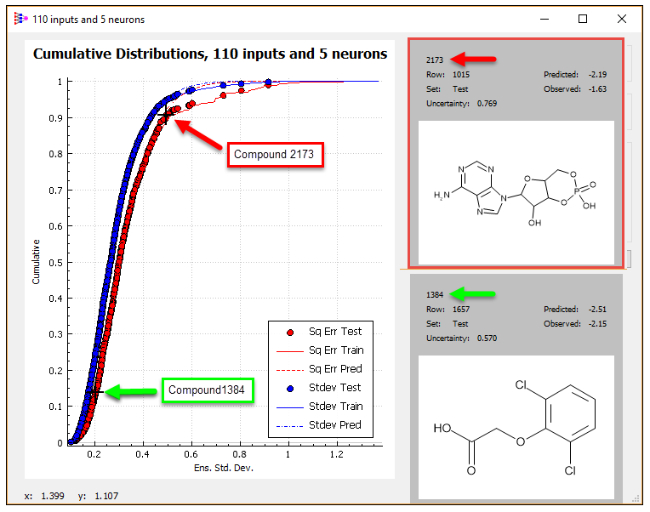The image size is (650, 512).
Task: Click the window resize grip corner
Action: pyautogui.click(x=635, y=498)
